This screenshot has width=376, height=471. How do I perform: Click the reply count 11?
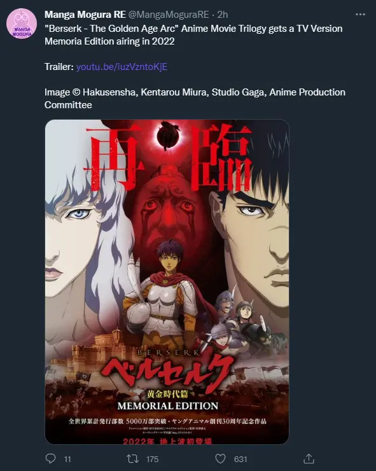(67, 460)
